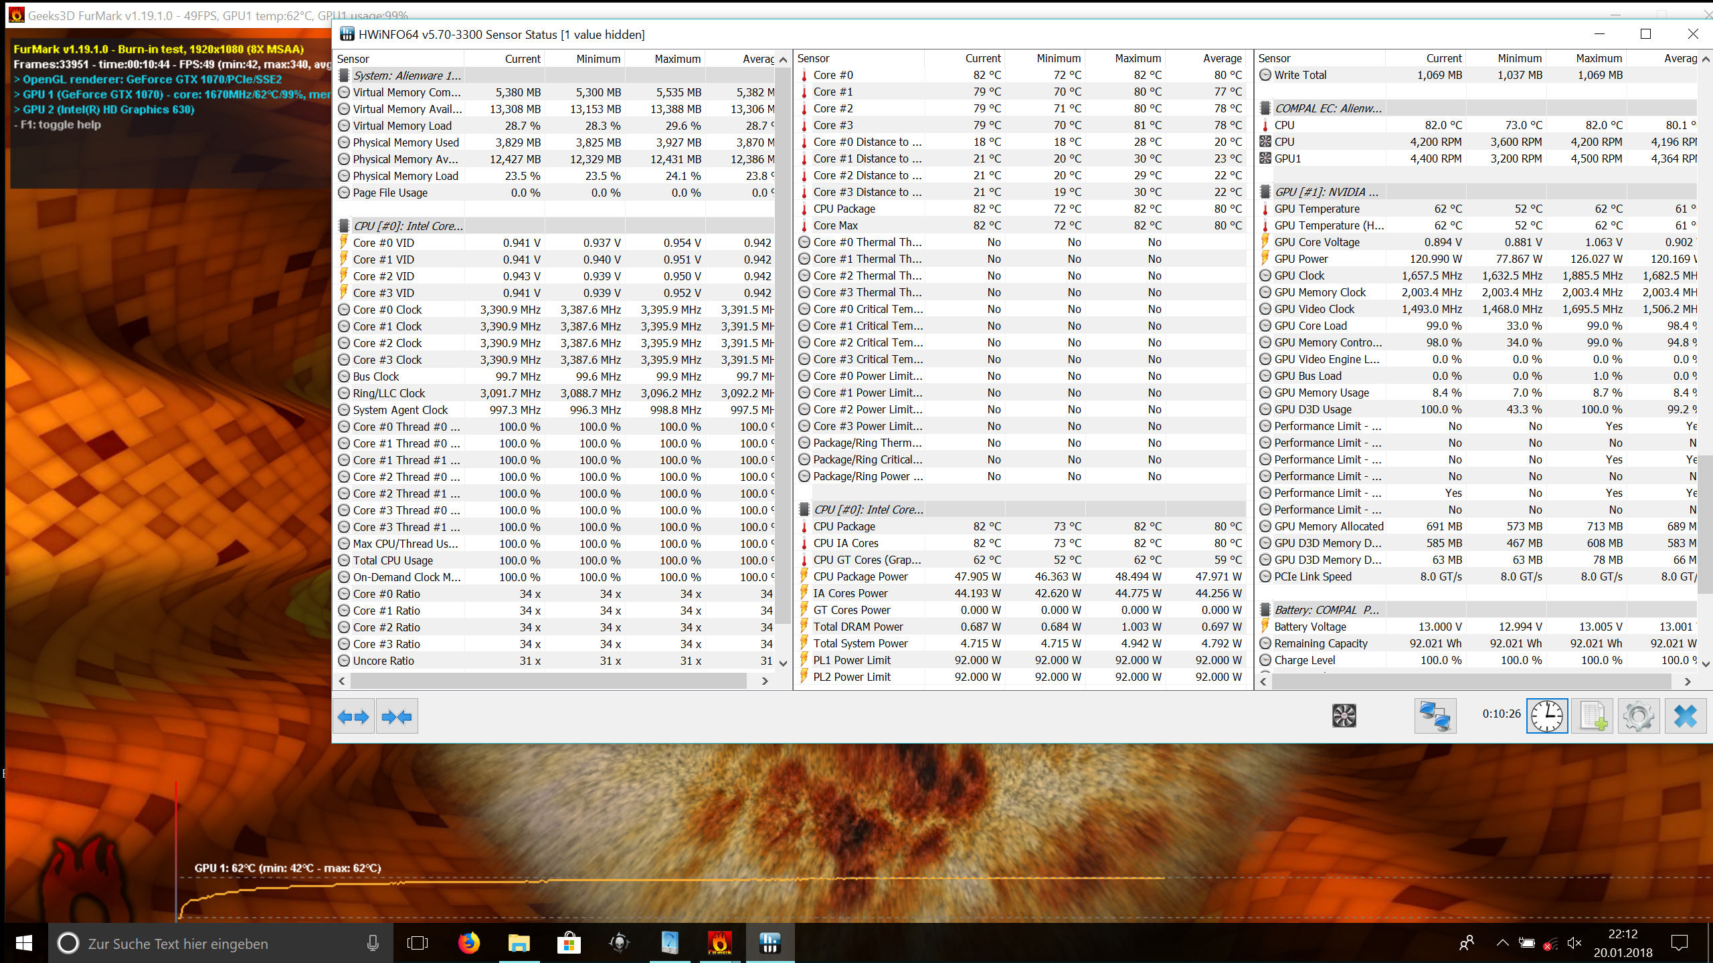Click the Windows Start button
This screenshot has height=963, width=1713.
[24, 943]
